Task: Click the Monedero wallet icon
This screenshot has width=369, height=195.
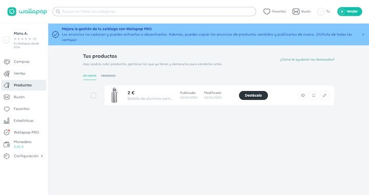Action: [x=7, y=144]
